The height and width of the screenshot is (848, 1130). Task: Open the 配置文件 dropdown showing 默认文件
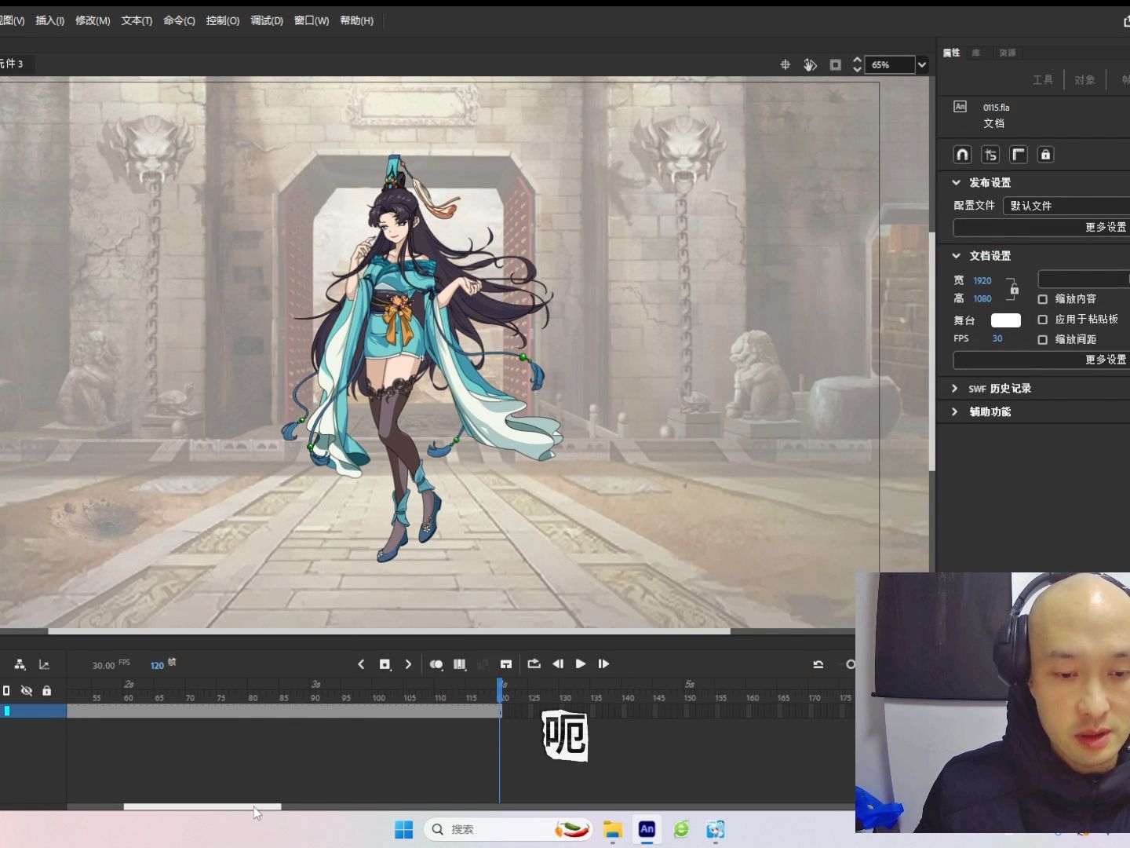pyautogui.click(x=1066, y=206)
